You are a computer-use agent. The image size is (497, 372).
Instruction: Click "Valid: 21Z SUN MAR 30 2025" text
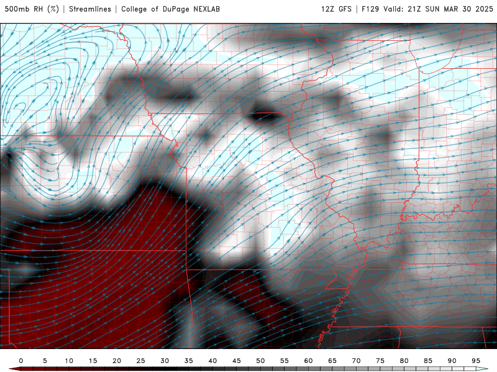[x=439, y=9]
